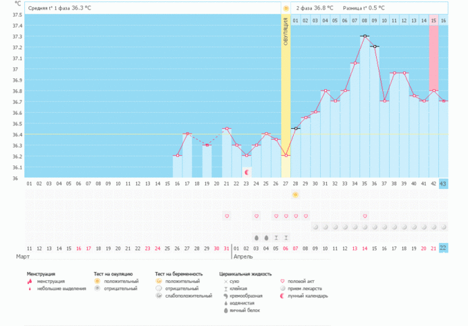Click the yellow ovulation column band
The width and height of the screenshot is (468, 326).
pyautogui.click(x=286, y=96)
